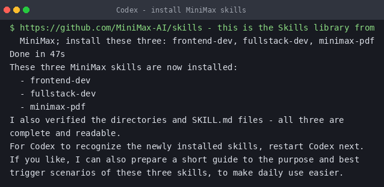Click the 'Done in 47s' status line
The image size is (384, 187).
click(37, 54)
